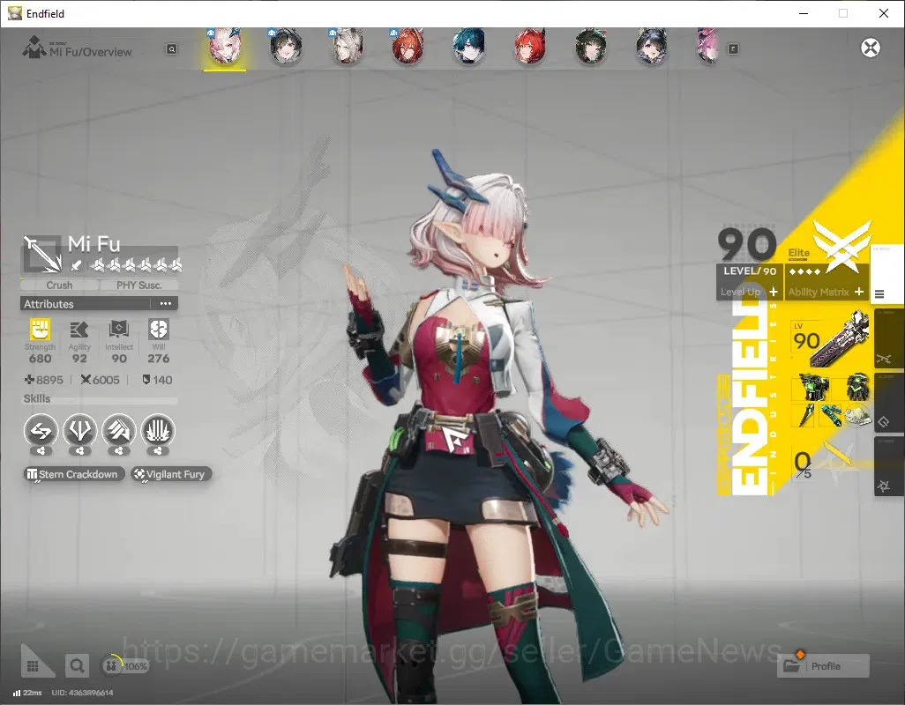905x705 pixels.
Task: Click the sword class icon beside the stars
Action: click(76, 265)
